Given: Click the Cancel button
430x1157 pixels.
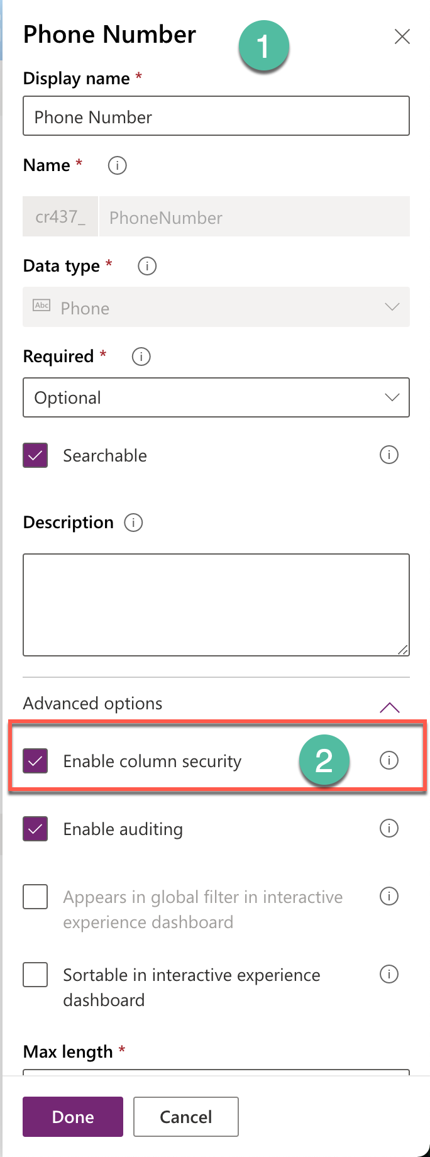Looking at the screenshot, I should tap(186, 1117).
